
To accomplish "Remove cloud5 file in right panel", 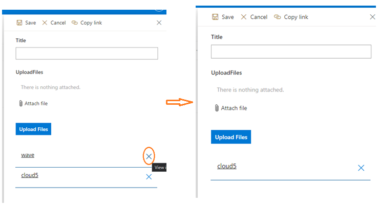I will (361, 168).
